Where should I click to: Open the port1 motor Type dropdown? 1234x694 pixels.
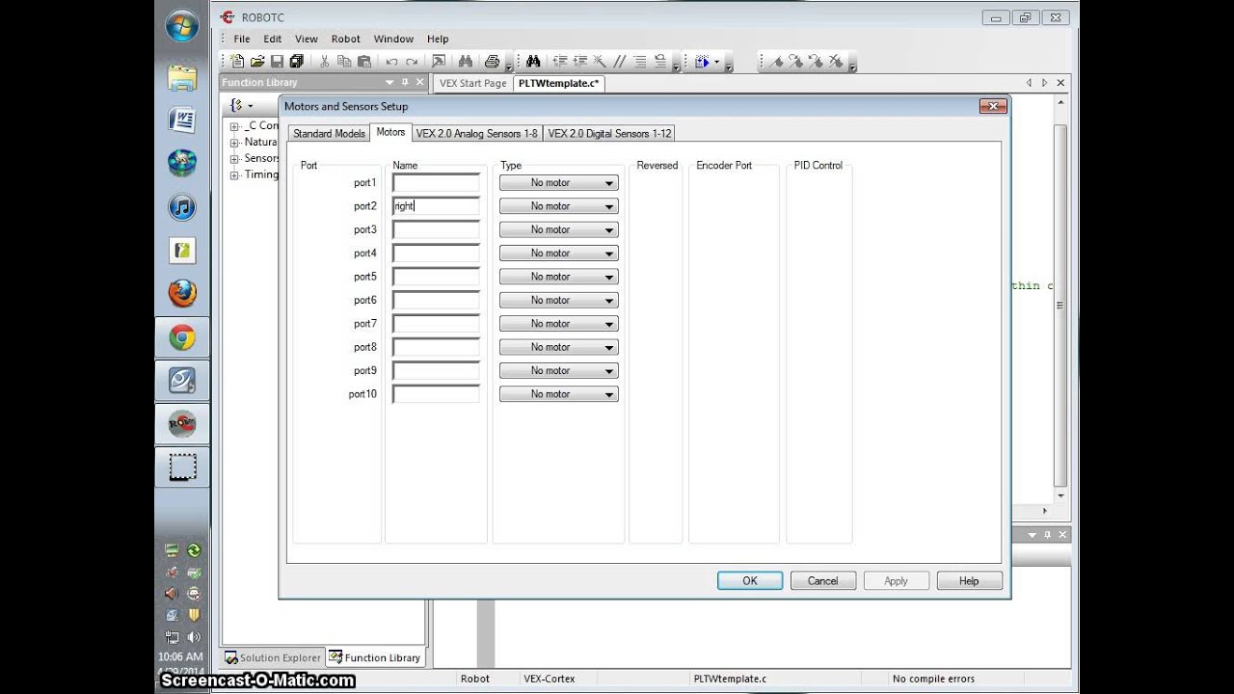click(x=558, y=182)
